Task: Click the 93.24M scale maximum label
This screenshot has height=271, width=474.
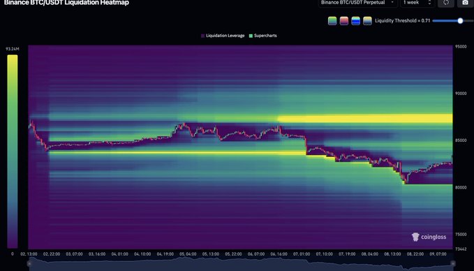Action: click(13, 49)
